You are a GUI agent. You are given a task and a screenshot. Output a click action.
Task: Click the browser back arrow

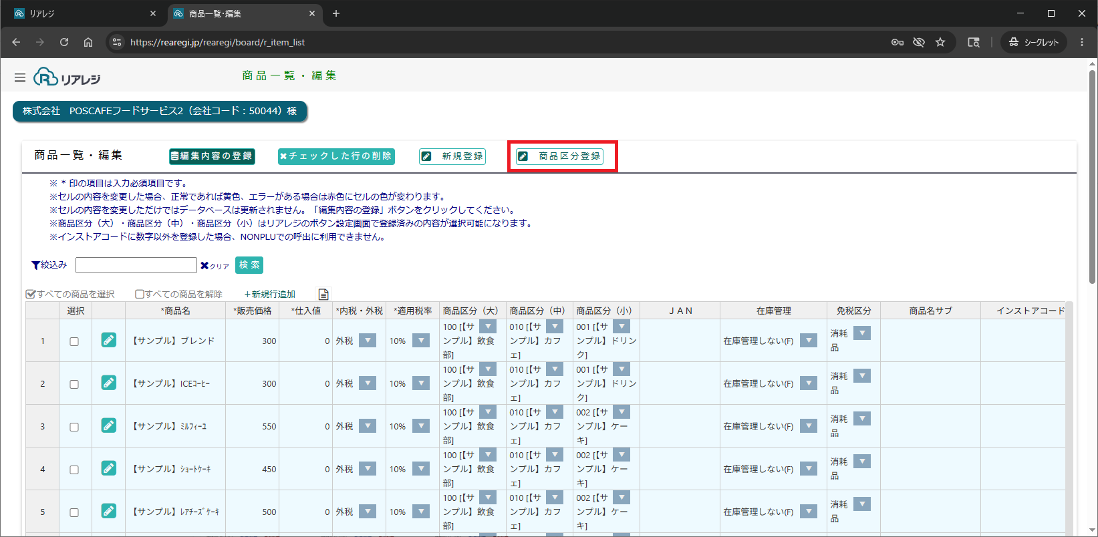point(16,42)
